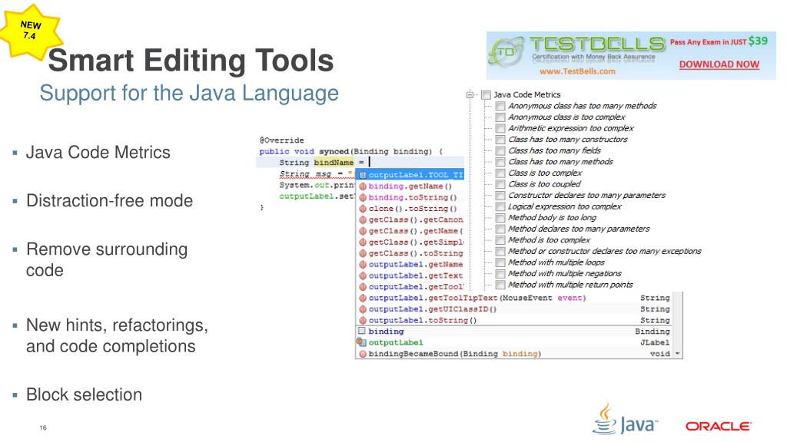Check 'Method or constructor declares too many exceptions'
This screenshot has width=787, height=442.
tap(500, 252)
